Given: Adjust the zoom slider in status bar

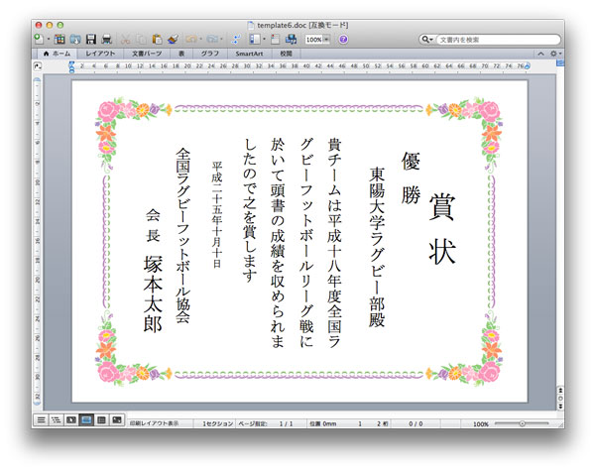Looking at the screenshot, I should coord(524,422).
